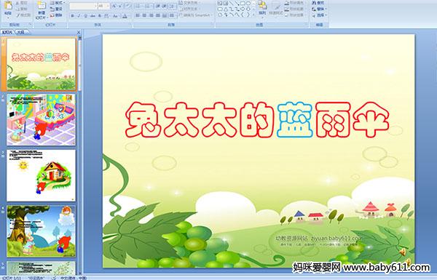437x280 pixels.
Task: Toggle Text Shadow formatting
Action: [100, 16]
